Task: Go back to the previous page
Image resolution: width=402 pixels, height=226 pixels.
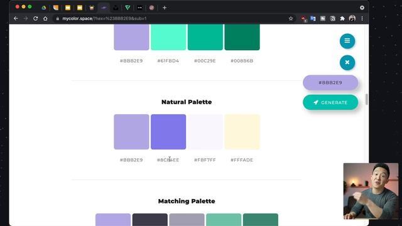Action: [x=16, y=18]
